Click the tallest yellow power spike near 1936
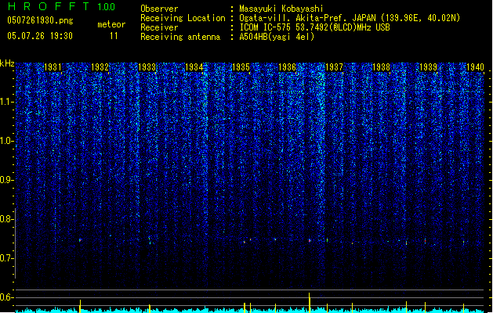Image resolution: width=493 pixels, height=313 pixels. click(310, 303)
